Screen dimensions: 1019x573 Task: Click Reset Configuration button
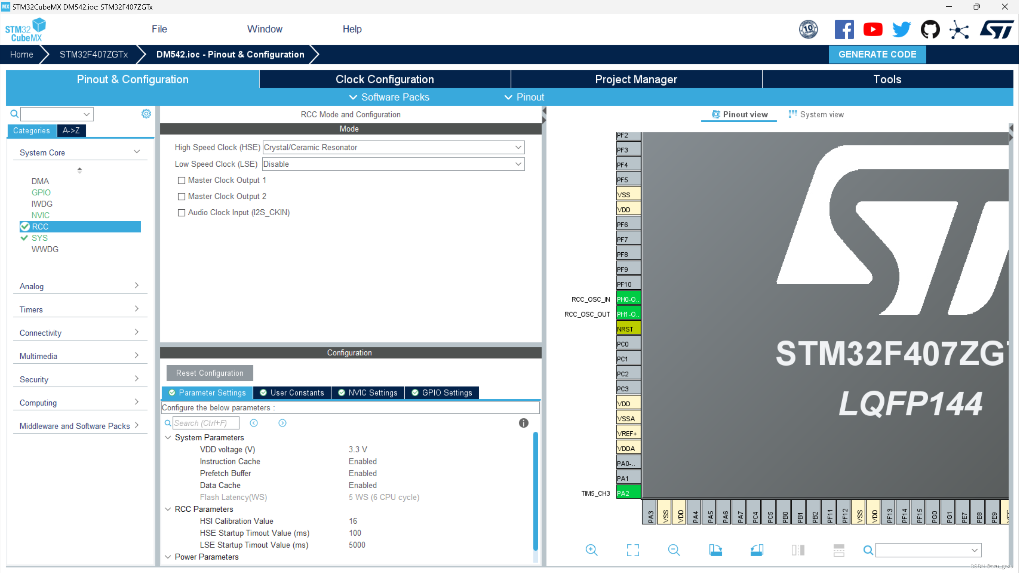coord(210,373)
